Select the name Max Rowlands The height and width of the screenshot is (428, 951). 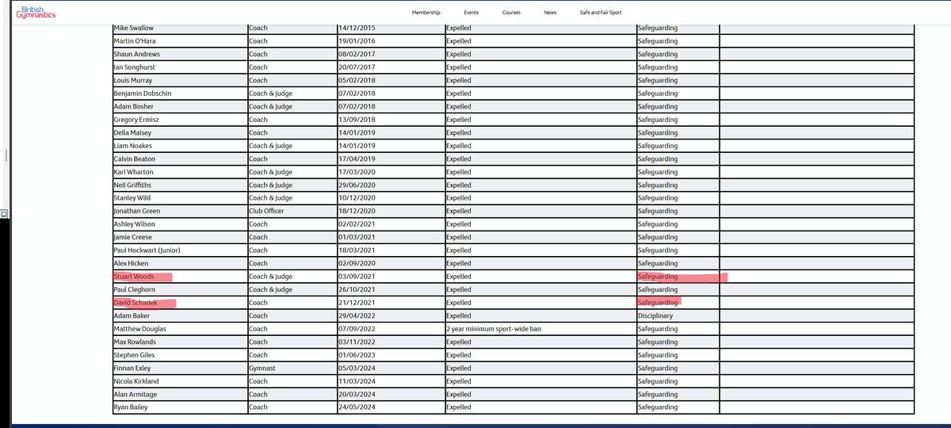point(136,342)
